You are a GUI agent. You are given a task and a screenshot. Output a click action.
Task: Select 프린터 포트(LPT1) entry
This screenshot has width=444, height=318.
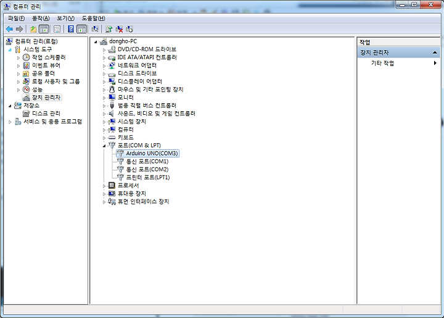point(148,177)
